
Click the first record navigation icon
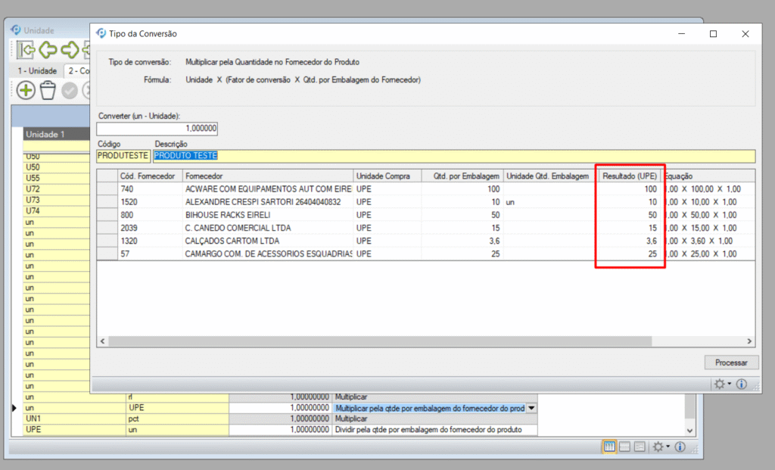coord(27,50)
